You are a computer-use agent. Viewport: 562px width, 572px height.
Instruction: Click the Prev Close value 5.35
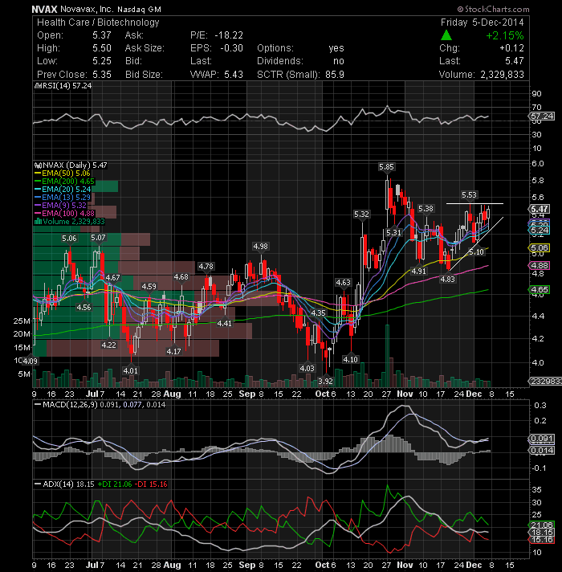point(102,74)
